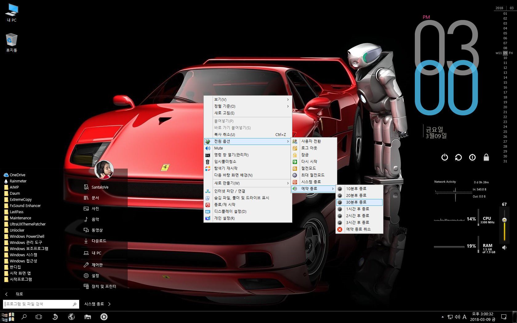Select 3시간 후 종료 option
This screenshot has height=323, width=517.
(x=359, y=222)
